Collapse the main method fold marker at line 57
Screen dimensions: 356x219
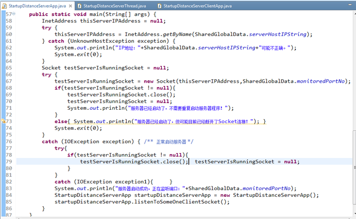14,14
